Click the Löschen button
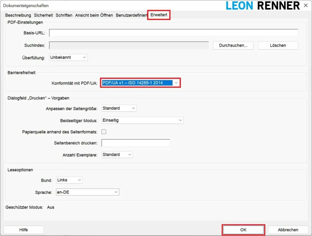312x236 pixels. click(x=278, y=45)
